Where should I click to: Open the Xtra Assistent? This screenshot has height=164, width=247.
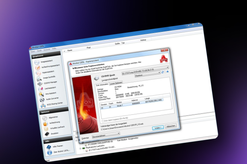click(x=51, y=93)
